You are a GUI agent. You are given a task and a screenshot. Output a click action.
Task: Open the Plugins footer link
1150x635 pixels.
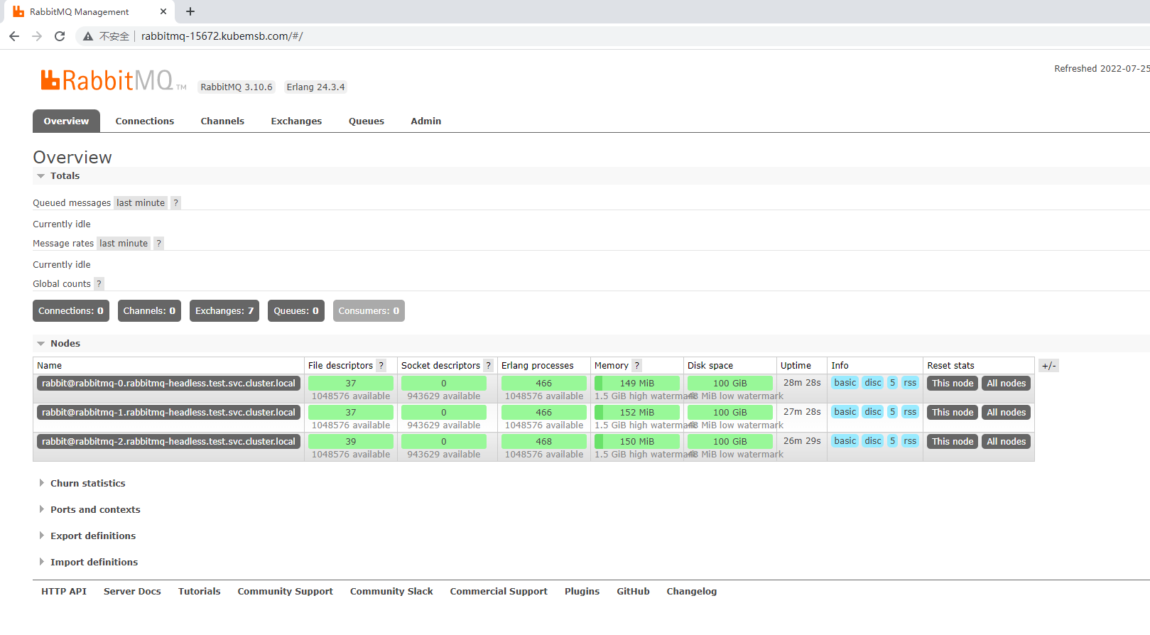tap(582, 592)
